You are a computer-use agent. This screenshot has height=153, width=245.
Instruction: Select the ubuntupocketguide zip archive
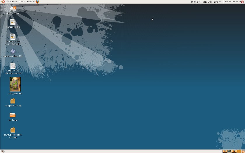(13, 130)
